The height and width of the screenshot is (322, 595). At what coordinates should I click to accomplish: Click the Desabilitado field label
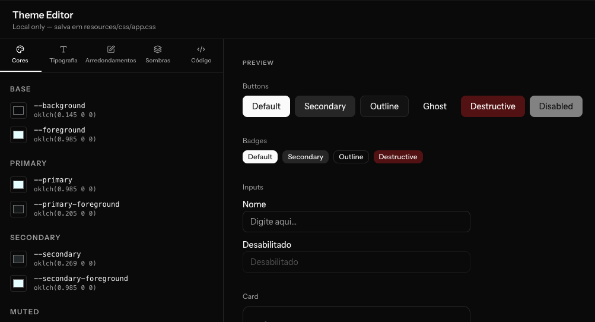(267, 245)
